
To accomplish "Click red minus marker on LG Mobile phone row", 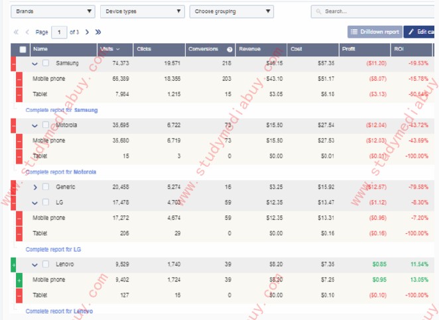I will (x=19, y=219).
